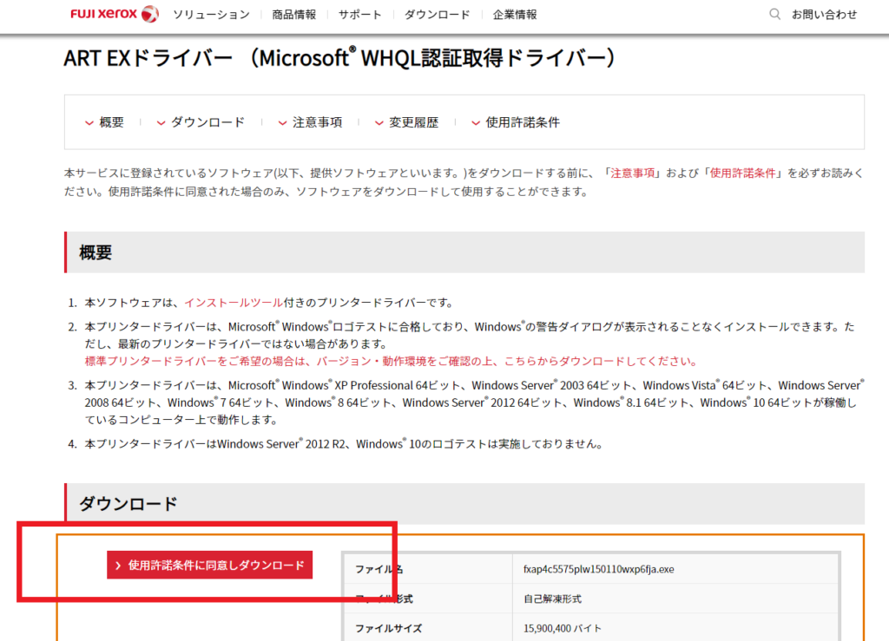The height and width of the screenshot is (641, 889).
Task: Select サポート in the top navigation
Action: coord(359,15)
